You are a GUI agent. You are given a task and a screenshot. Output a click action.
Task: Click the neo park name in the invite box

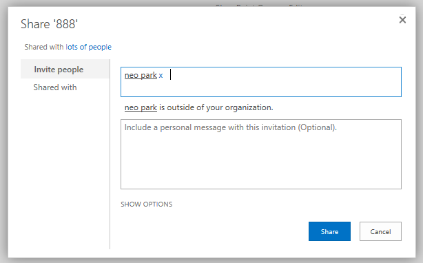141,75
